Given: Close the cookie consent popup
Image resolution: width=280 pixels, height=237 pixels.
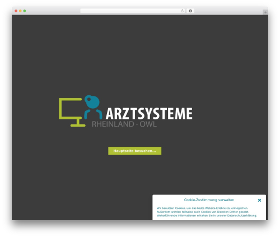Looking at the screenshot, I should (x=259, y=200).
